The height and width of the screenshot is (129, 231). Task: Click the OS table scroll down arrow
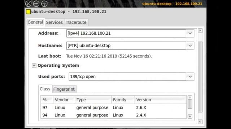190,116
